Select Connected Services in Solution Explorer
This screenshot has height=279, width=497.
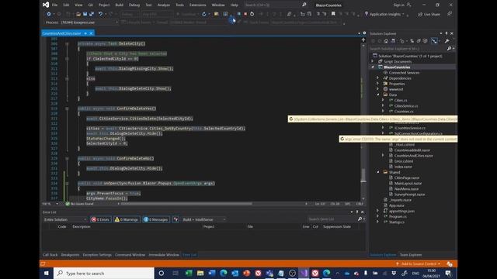tap(404, 73)
